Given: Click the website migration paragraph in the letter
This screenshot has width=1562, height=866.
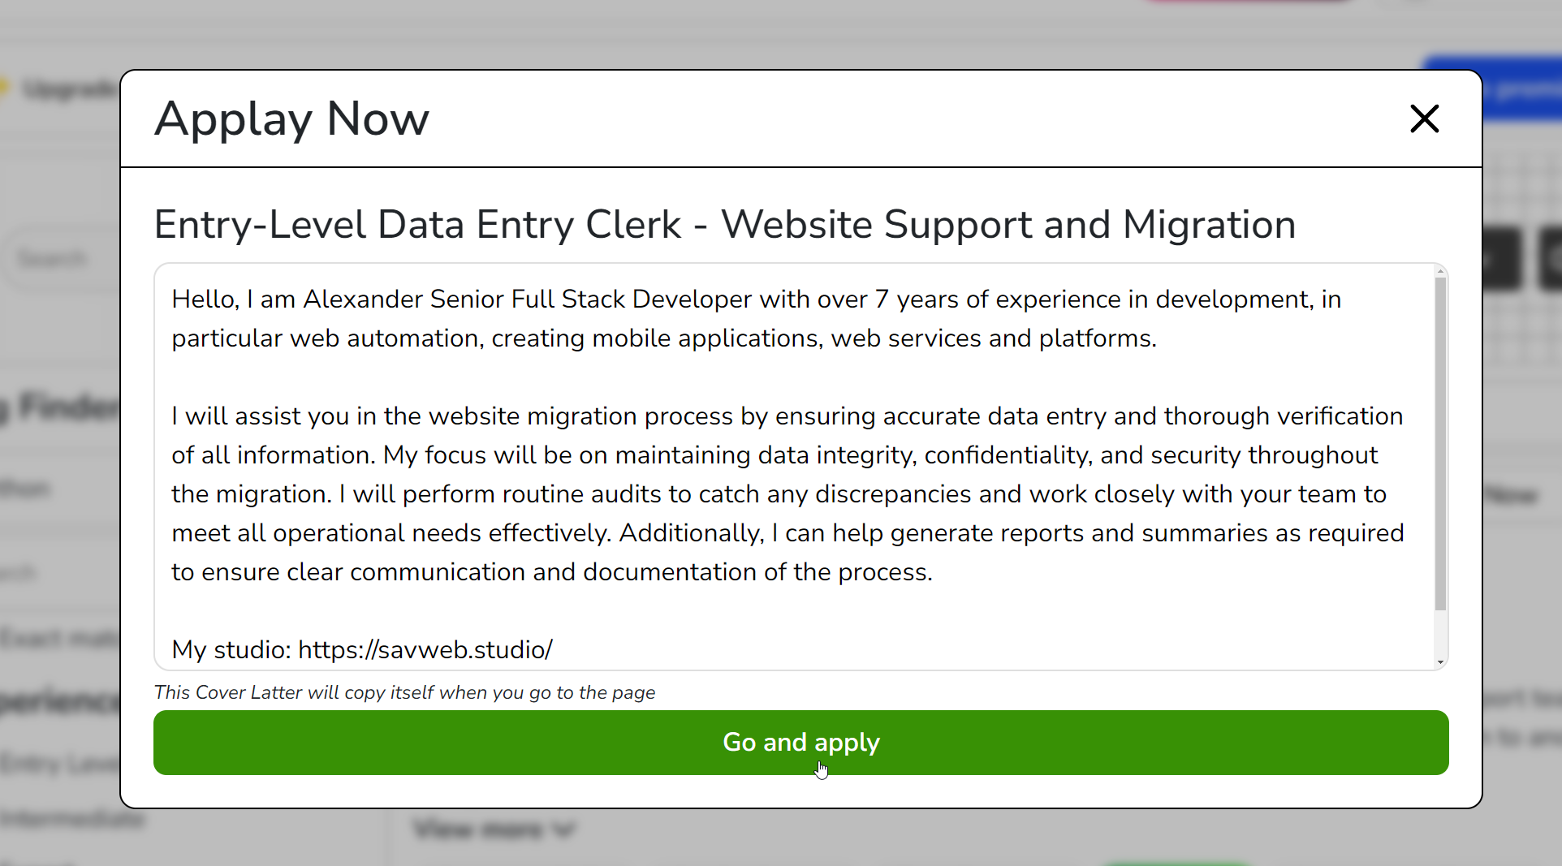Looking at the screenshot, I should [x=787, y=493].
